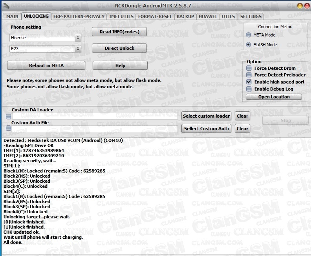Screen dimensions: 311x256
Task: Click the '[1]Unlock finished.' log line
Action: [x=24, y=227]
